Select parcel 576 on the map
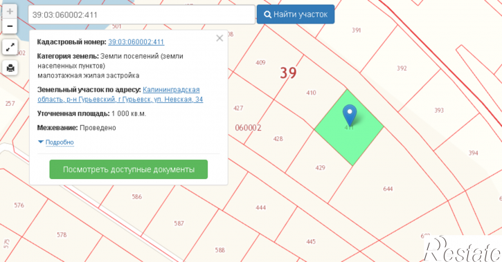The width and height of the screenshot is (502, 262). point(19,205)
